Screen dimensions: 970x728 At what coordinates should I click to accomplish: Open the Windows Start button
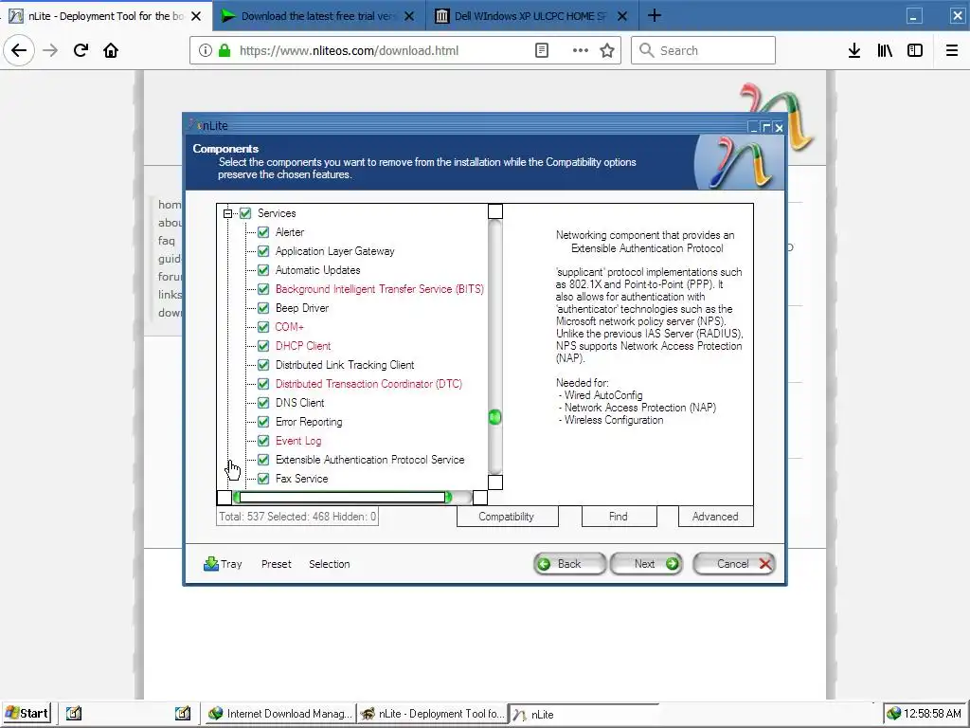[27, 713]
